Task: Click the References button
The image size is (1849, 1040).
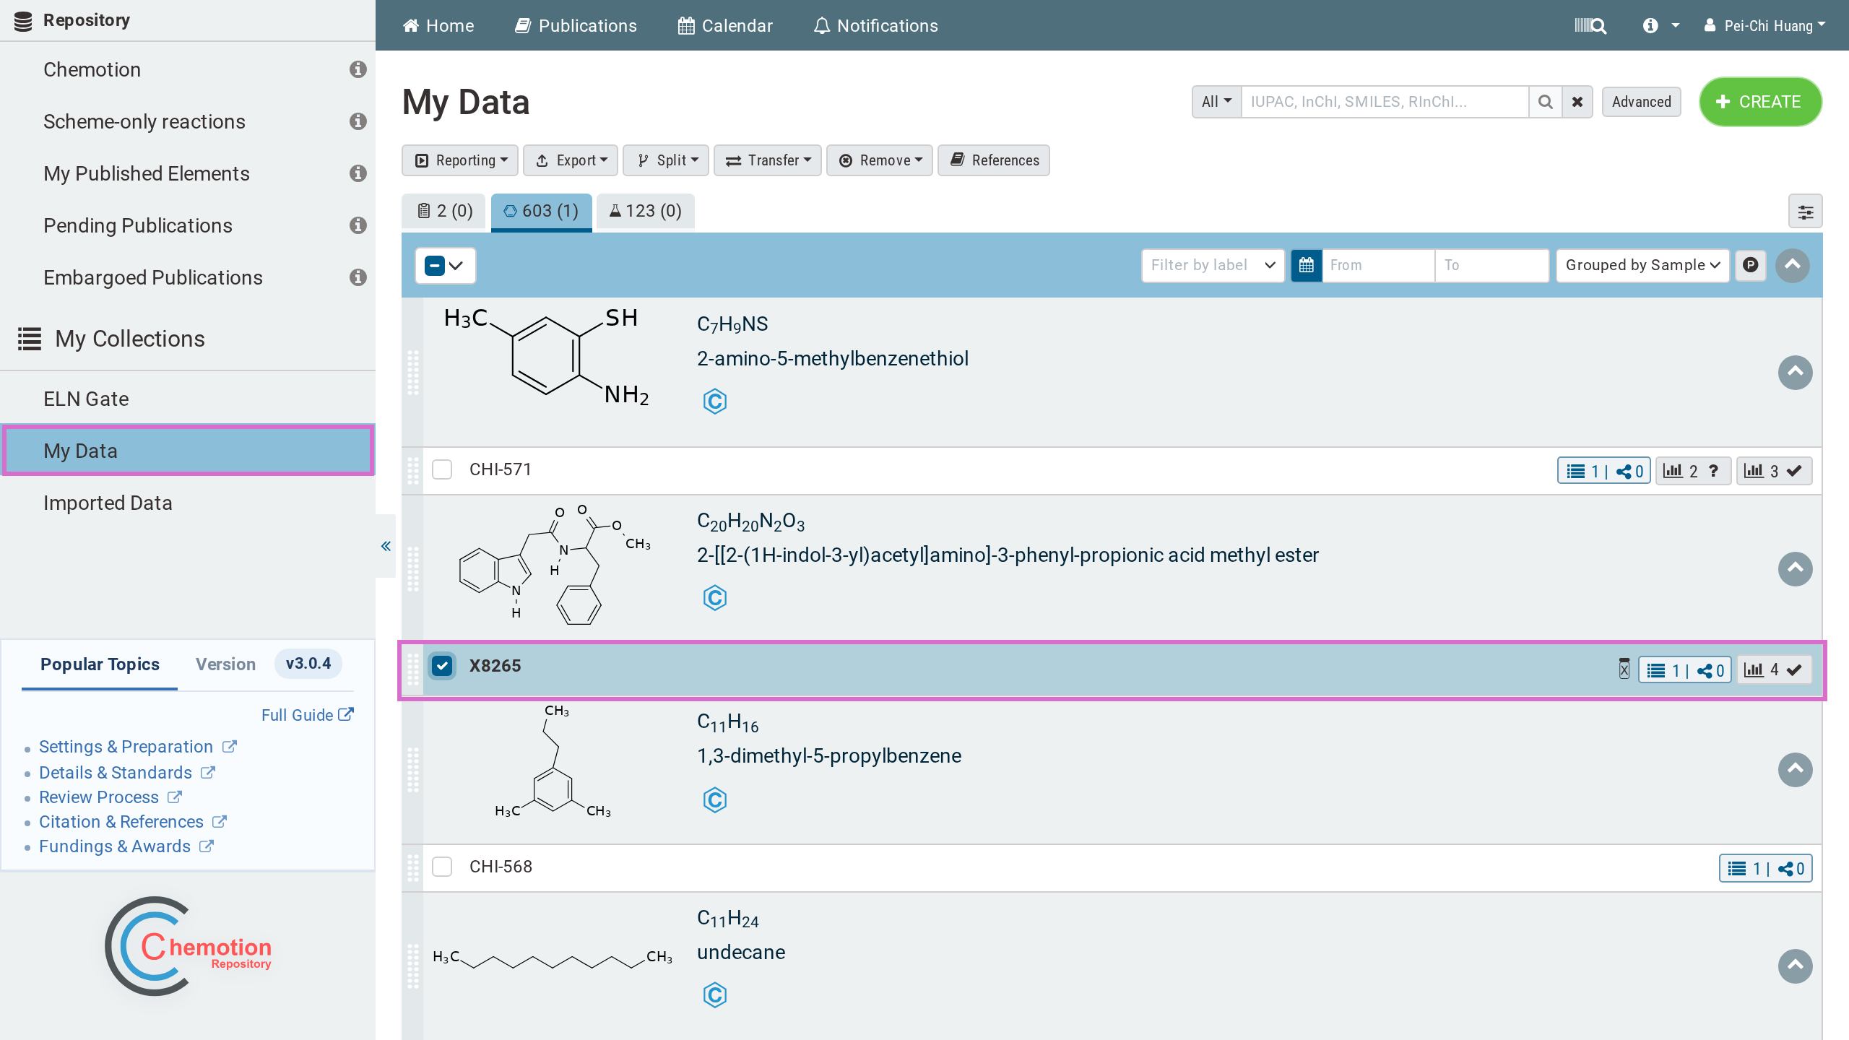Action: click(x=994, y=160)
